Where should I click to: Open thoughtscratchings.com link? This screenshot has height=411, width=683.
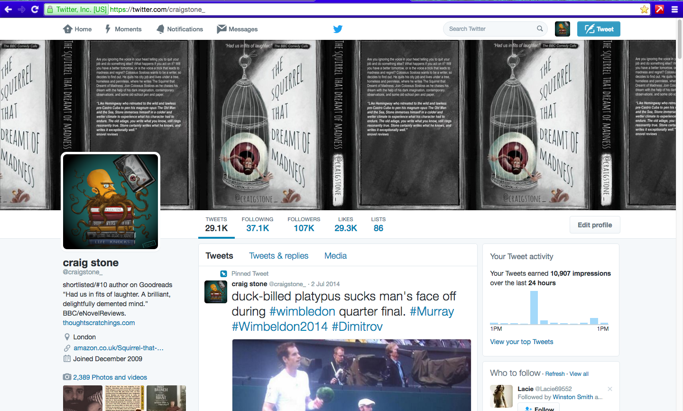pos(99,323)
